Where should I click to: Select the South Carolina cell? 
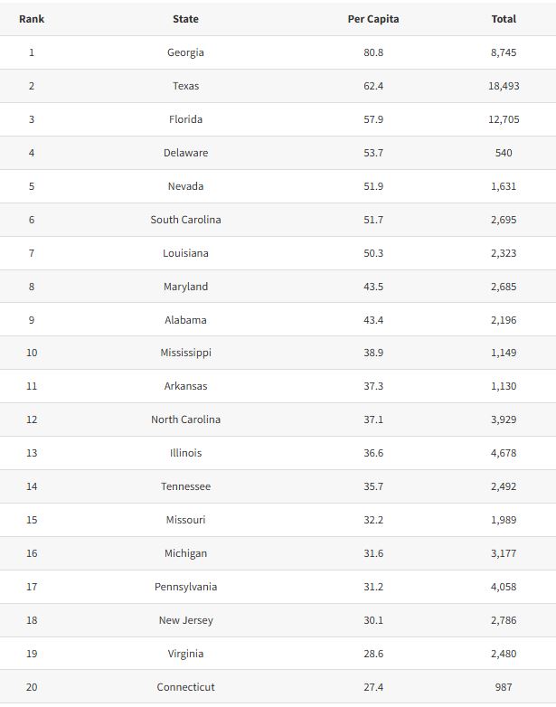185,220
